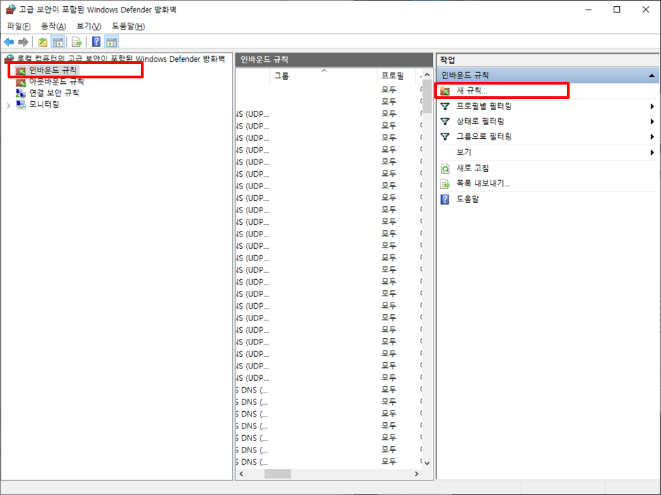
Task: Click the horizontal scrollbar thumb in rules list
Action: click(x=278, y=474)
